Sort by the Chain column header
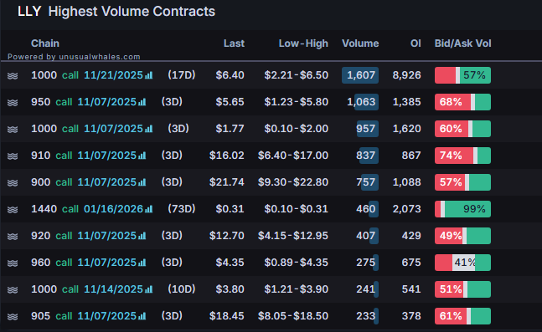The image size is (542, 332). click(45, 43)
